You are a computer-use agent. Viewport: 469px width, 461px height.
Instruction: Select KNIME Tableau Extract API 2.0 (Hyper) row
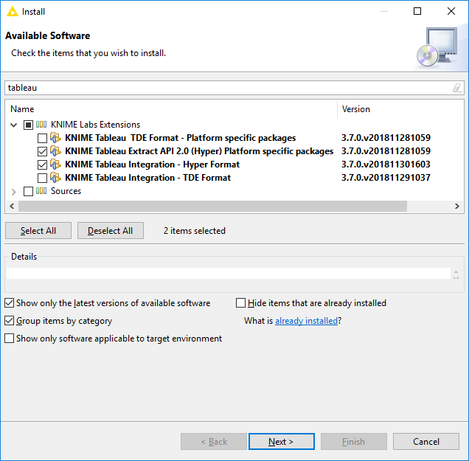pos(199,151)
